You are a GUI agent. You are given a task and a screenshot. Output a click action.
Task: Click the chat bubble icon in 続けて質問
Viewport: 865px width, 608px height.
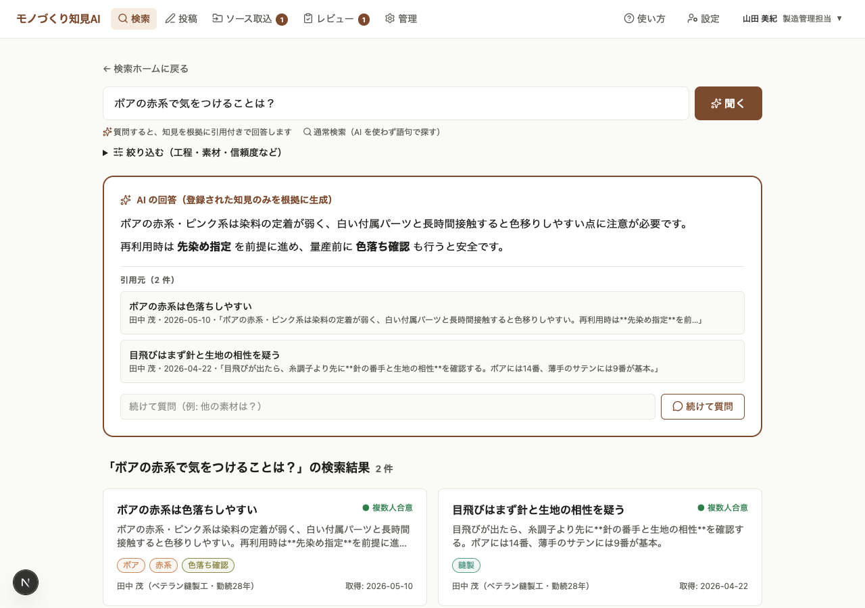tap(678, 407)
